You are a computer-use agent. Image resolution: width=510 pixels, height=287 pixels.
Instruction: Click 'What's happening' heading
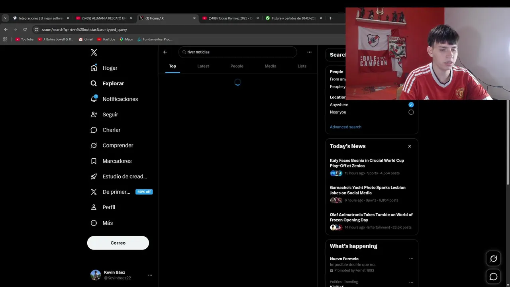click(353, 246)
